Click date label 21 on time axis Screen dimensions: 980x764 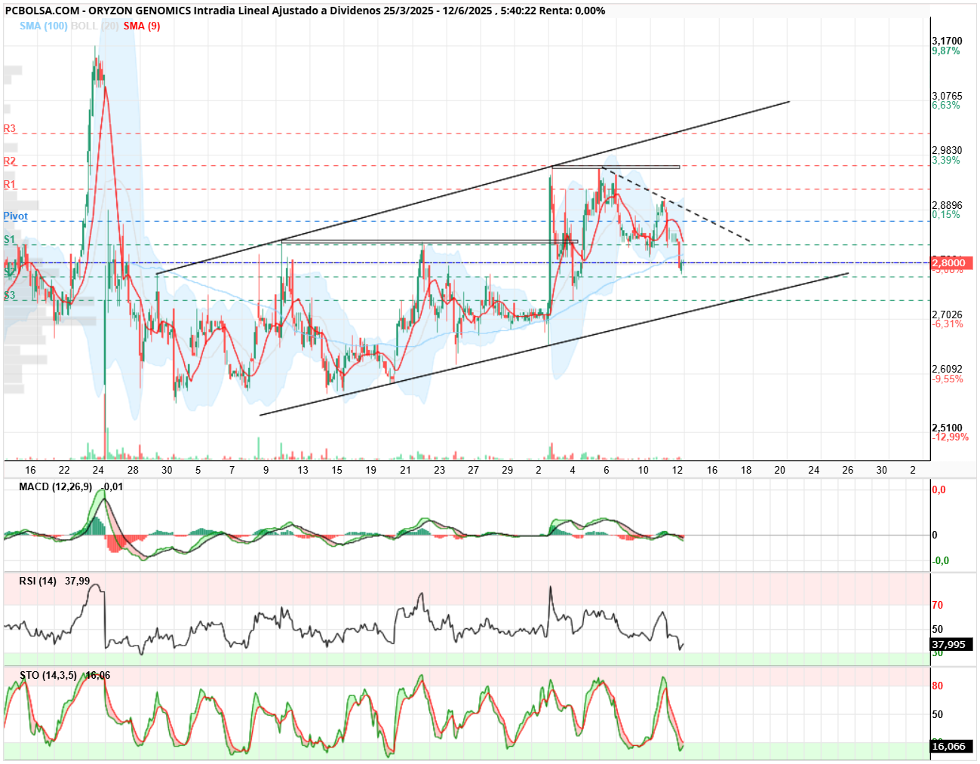click(405, 471)
